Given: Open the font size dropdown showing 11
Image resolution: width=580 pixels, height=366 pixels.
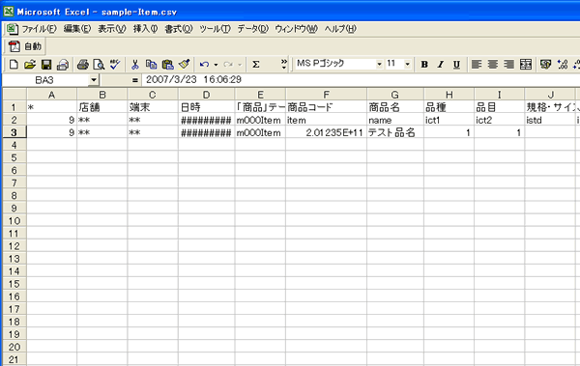Looking at the screenshot, I should pyautogui.click(x=407, y=65).
